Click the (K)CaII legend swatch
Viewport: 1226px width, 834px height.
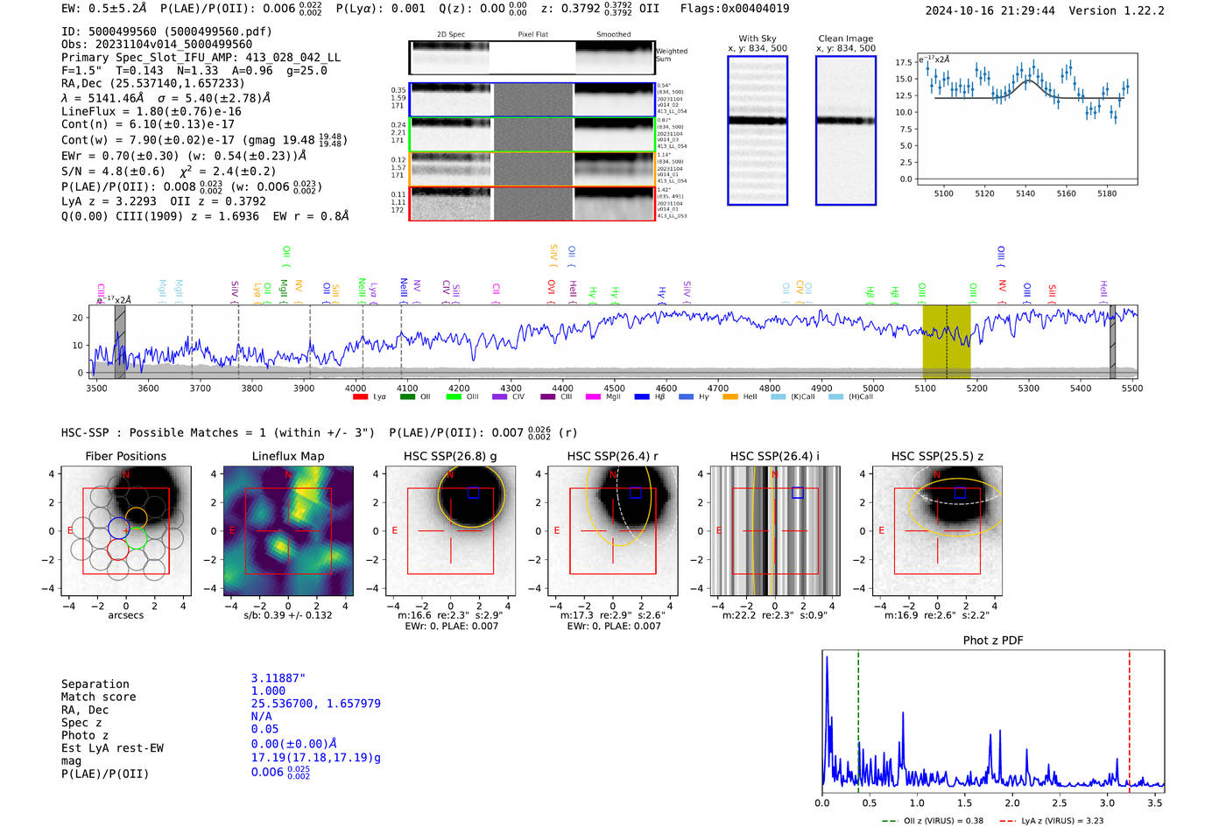tap(778, 396)
